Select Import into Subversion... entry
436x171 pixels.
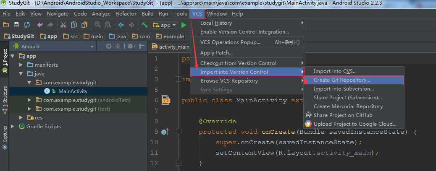pyautogui.click(x=354, y=89)
